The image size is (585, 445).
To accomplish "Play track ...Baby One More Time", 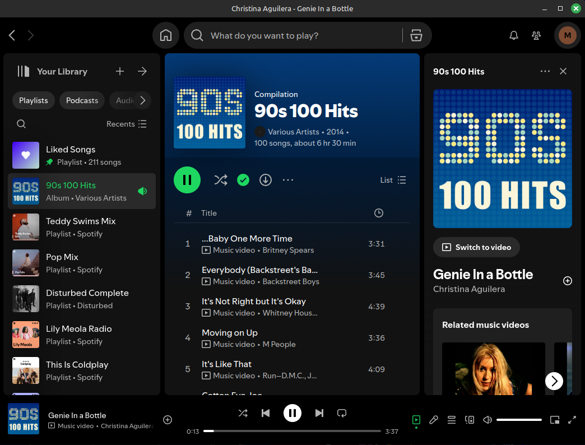I will click(x=292, y=244).
